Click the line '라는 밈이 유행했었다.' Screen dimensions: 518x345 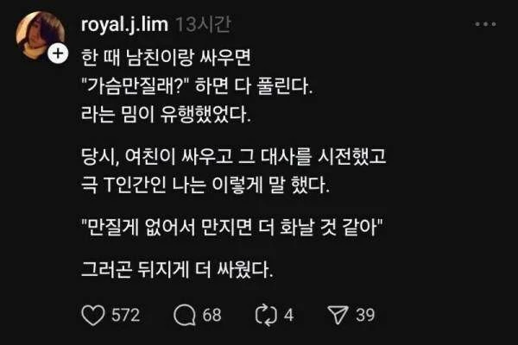166,115
